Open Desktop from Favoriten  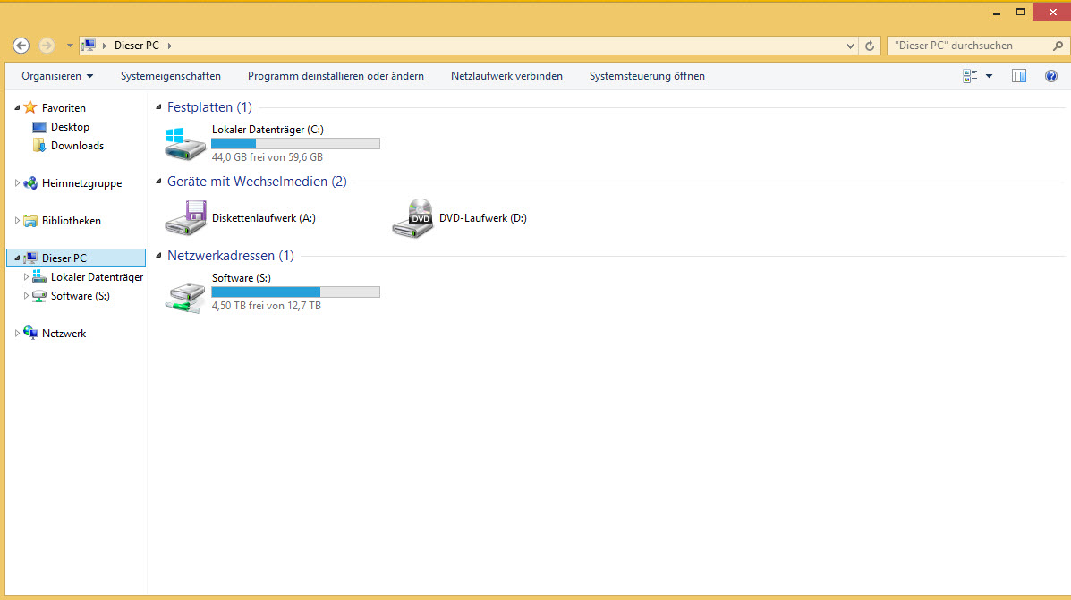pos(70,127)
